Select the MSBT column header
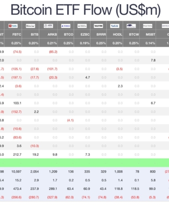This screenshot has height=205, width=169. (150, 35)
